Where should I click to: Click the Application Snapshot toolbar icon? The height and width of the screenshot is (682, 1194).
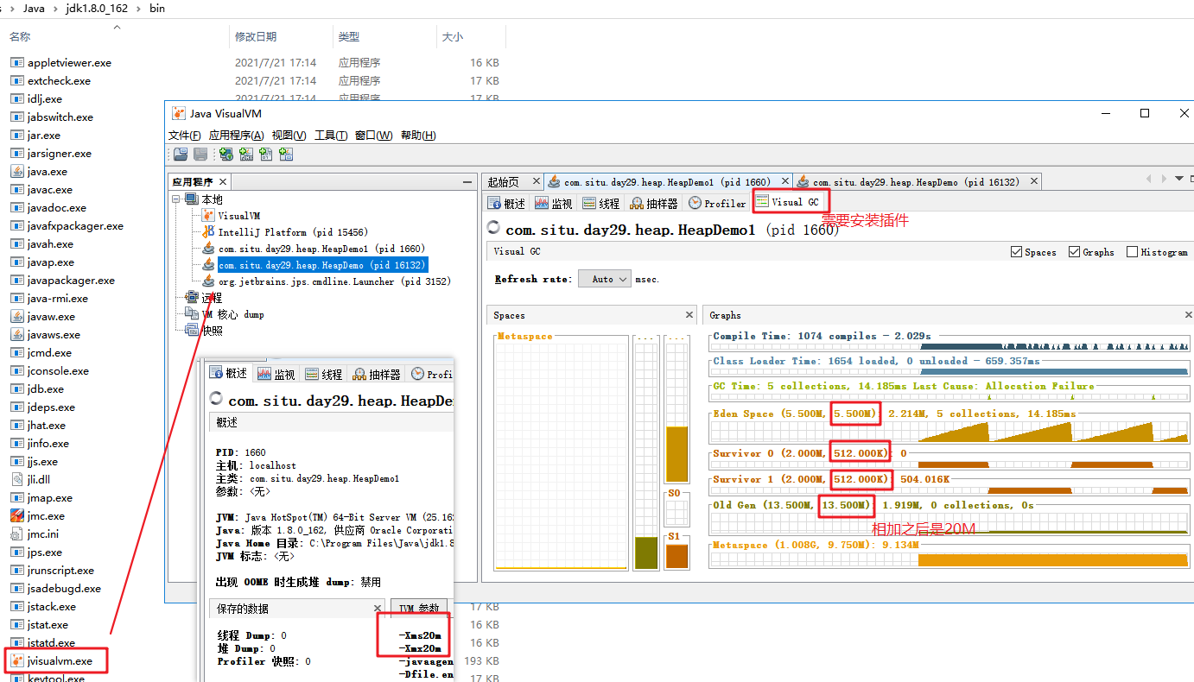click(286, 155)
